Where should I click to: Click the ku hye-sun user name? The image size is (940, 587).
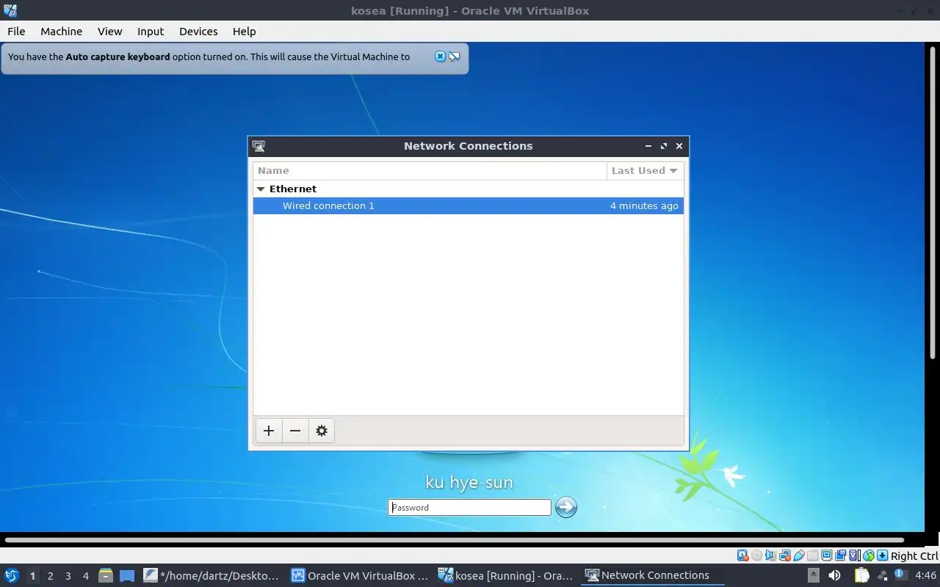pyautogui.click(x=469, y=482)
